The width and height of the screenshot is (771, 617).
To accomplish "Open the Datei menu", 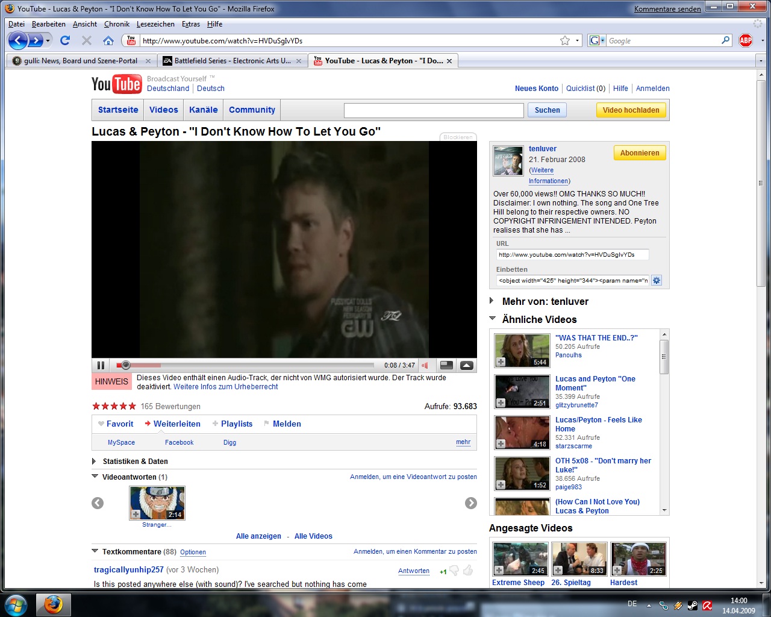I will coord(16,24).
